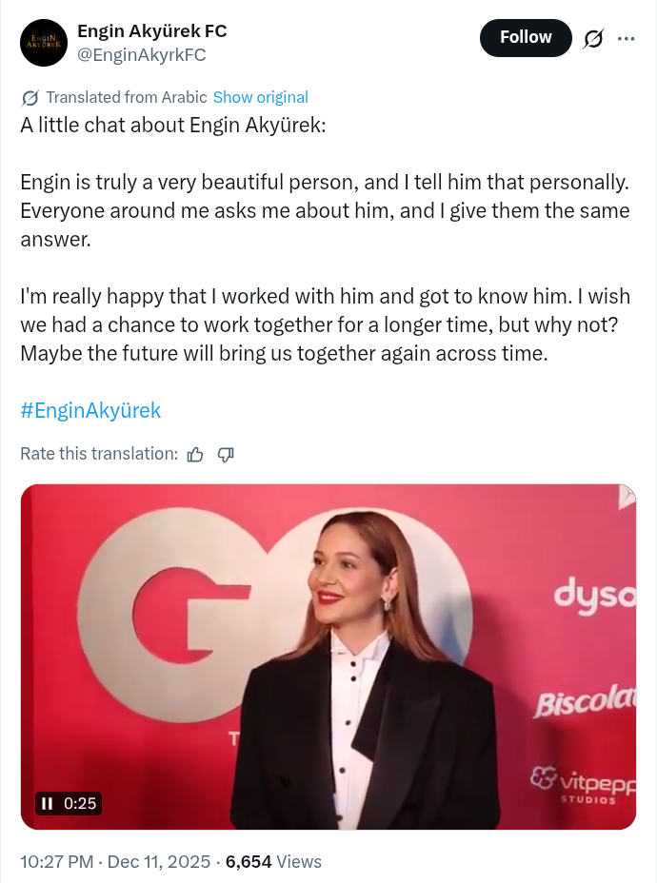Image resolution: width=657 pixels, height=883 pixels.
Task: Pause the video with the pause icon
Action: tap(48, 803)
